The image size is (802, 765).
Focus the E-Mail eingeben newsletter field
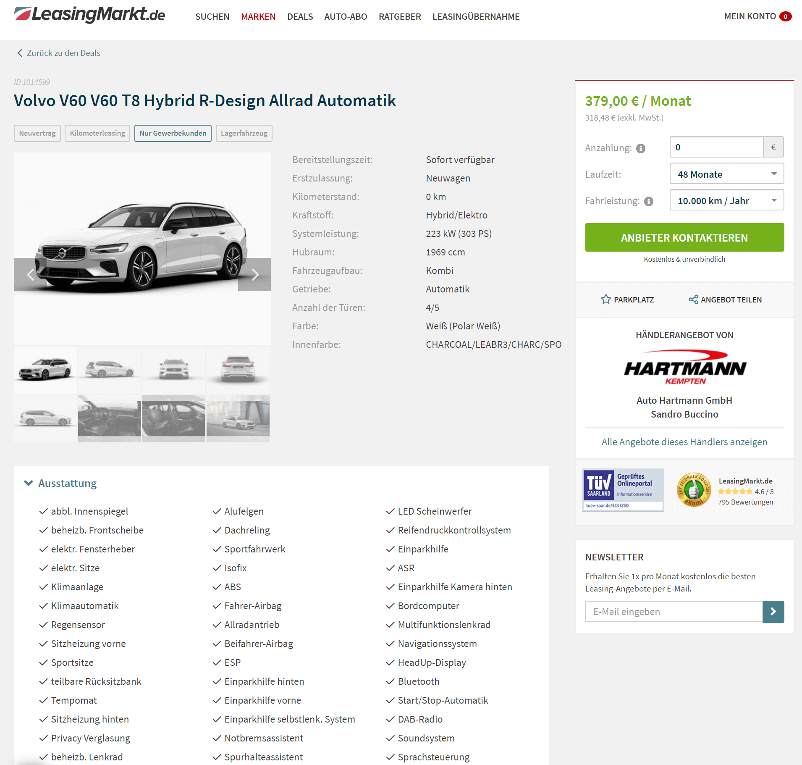pos(674,612)
